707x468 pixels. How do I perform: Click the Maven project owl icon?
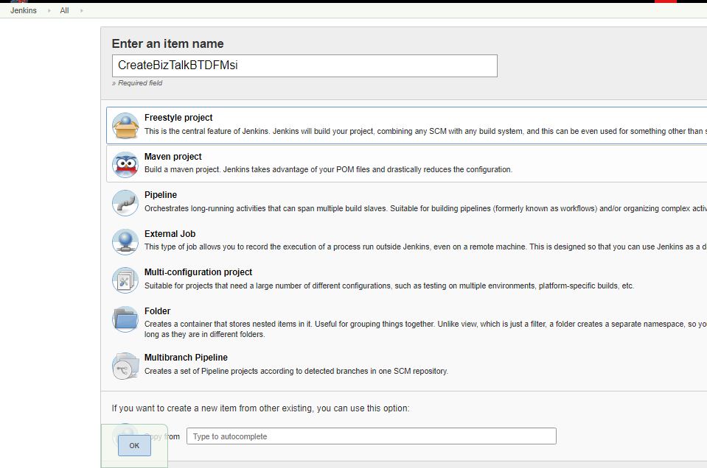[x=125, y=164]
